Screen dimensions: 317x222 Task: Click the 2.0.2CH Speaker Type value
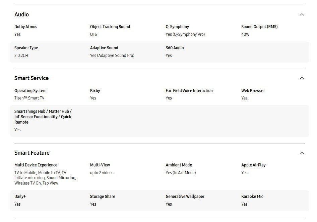(21, 56)
